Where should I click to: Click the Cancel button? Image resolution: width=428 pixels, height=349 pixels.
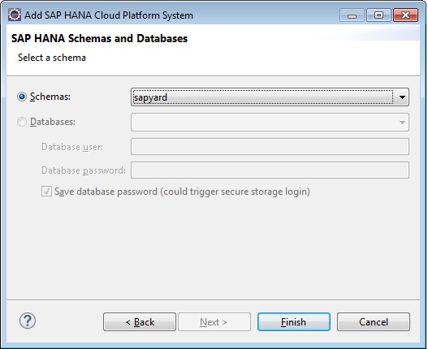(374, 322)
